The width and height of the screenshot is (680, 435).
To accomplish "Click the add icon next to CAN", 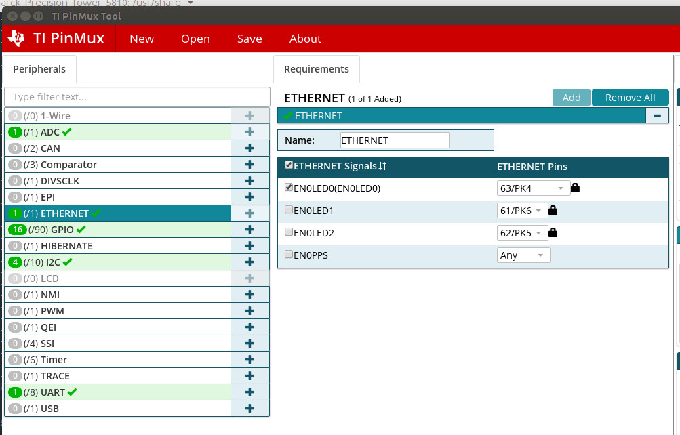I will point(250,148).
